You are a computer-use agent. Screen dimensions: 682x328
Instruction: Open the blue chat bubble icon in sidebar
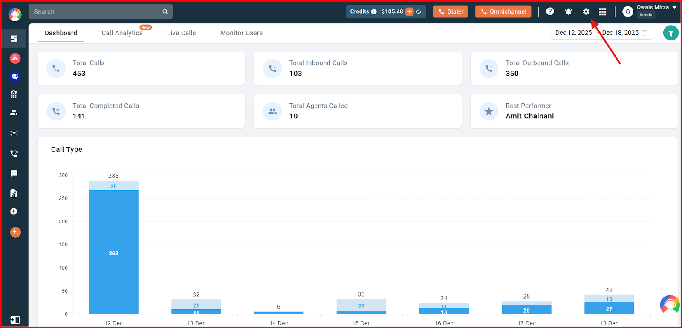[15, 77]
